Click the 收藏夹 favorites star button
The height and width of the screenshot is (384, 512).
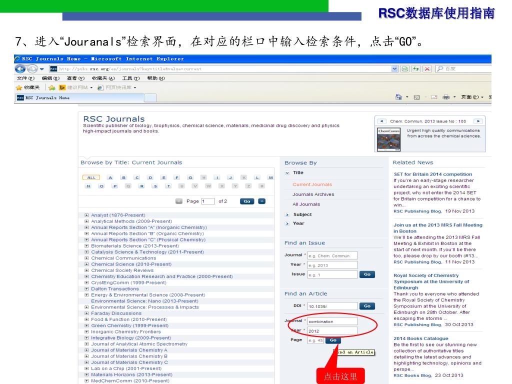tap(28, 87)
